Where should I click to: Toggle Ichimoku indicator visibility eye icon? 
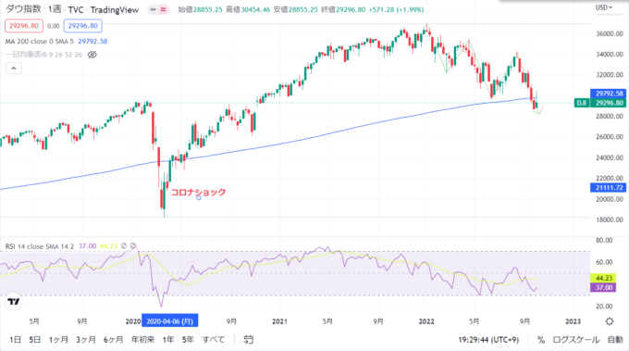pos(92,55)
